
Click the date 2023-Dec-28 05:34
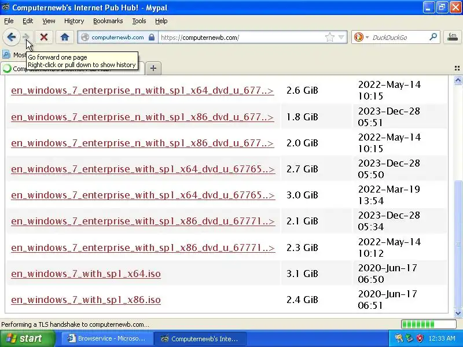[388, 221]
